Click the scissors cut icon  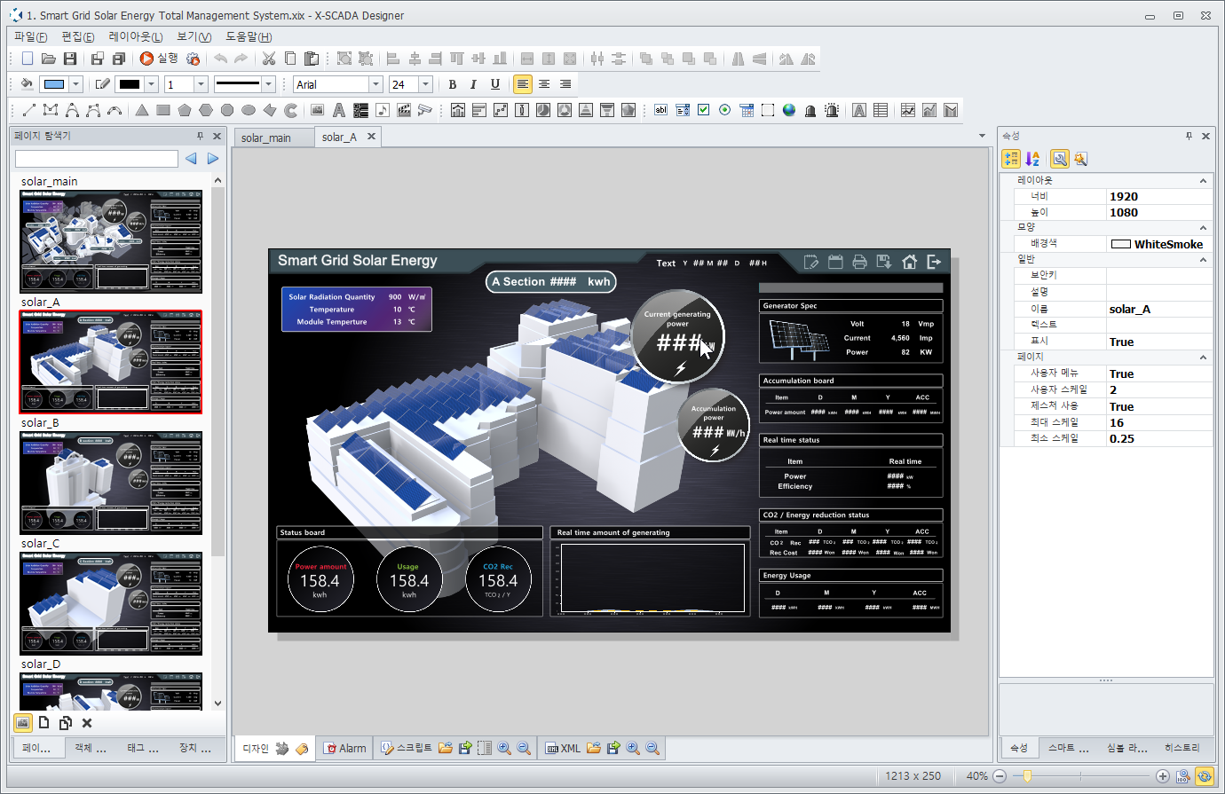tap(269, 59)
